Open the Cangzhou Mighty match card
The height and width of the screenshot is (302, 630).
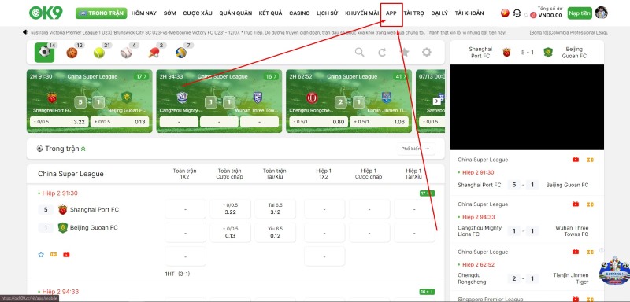[x=219, y=101]
